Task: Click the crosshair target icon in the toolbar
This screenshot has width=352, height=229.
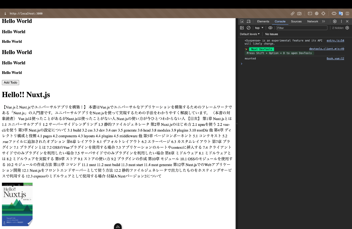Action: pos(323,13)
